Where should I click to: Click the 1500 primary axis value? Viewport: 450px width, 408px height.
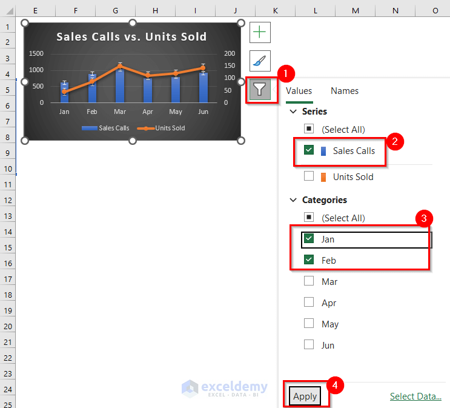(x=36, y=54)
